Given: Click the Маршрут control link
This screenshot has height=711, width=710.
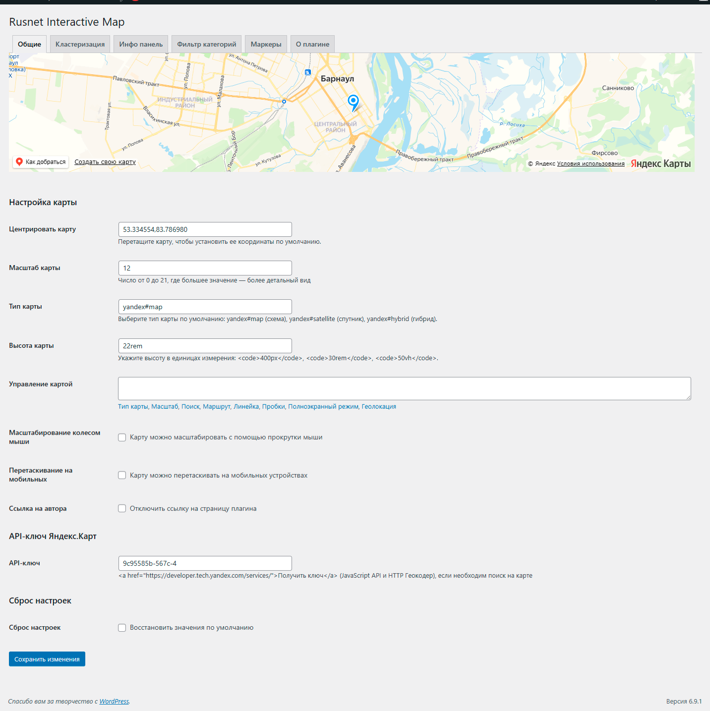Looking at the screenshot, I should (x=217, y=407).
